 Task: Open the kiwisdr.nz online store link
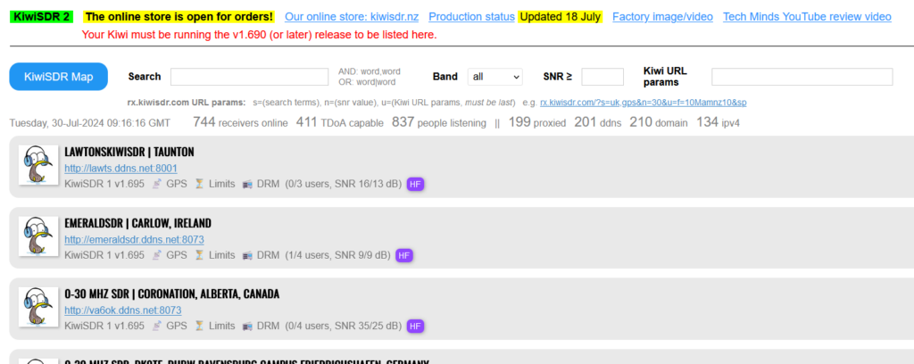click(x=352, y=17)
